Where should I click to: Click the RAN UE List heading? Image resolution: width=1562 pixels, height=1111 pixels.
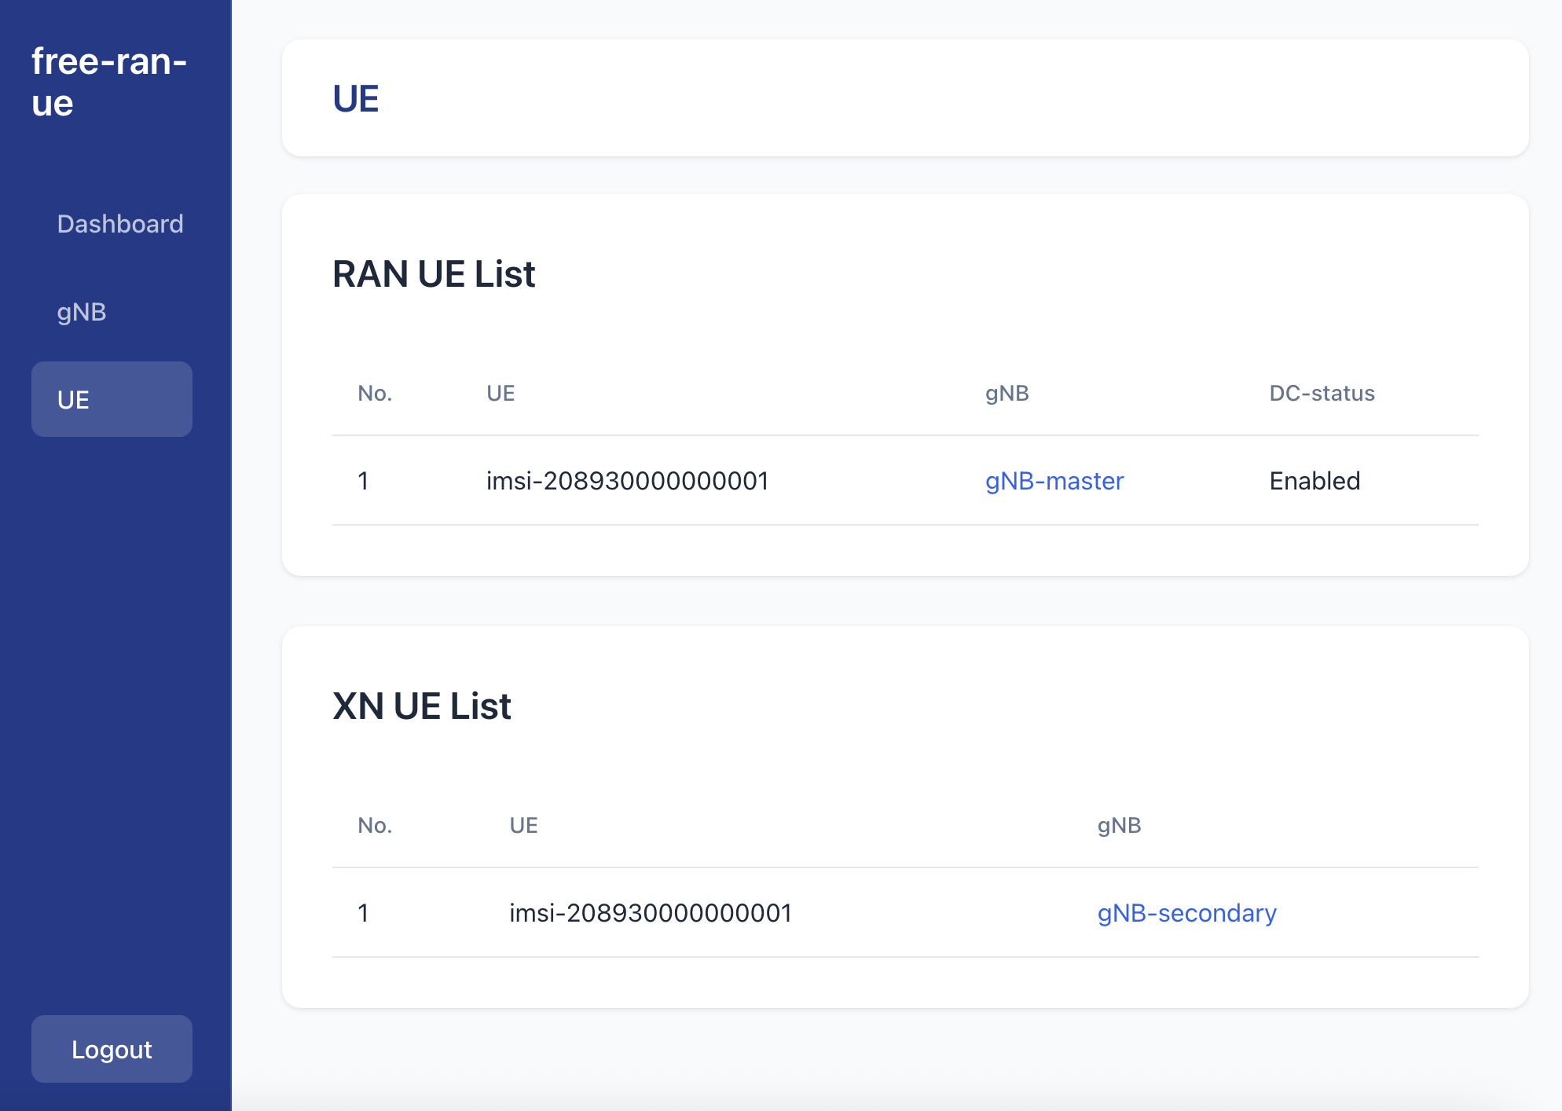coord(433,274)
